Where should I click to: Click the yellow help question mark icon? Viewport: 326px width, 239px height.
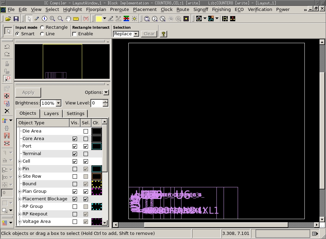click(x=163, y=34)
